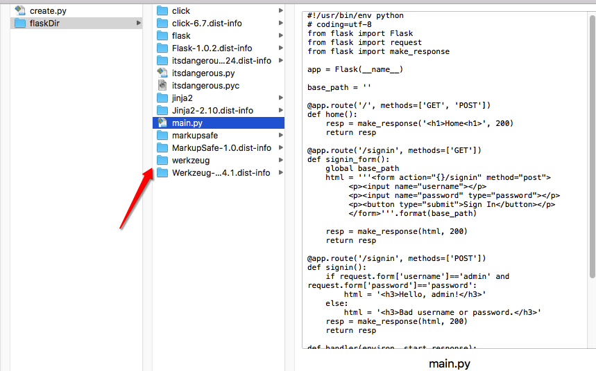
Task: Click the click-6.7.dist-info folder icon
Action: tap(162, 23)
